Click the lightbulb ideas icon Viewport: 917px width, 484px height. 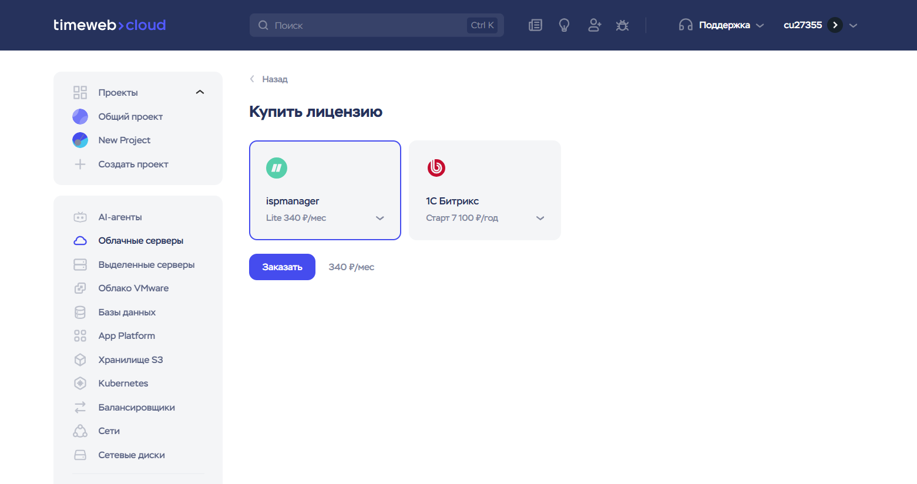click(564, 25)
